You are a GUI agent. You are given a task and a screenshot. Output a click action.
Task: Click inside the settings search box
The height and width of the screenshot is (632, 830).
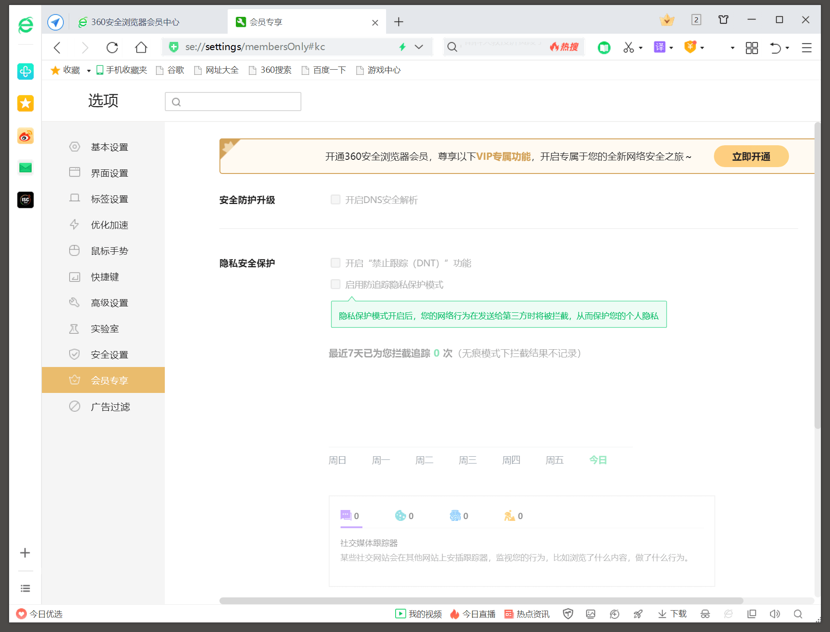[x=233, y=101]
